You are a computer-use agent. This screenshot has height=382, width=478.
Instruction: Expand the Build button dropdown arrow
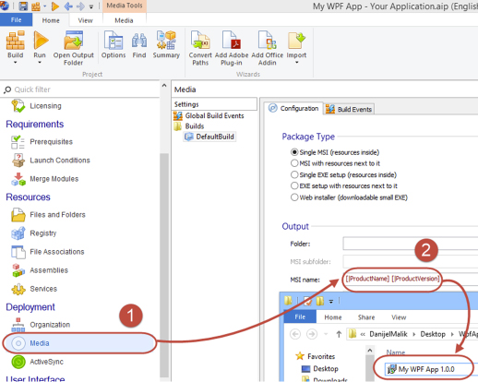[16, 63]
